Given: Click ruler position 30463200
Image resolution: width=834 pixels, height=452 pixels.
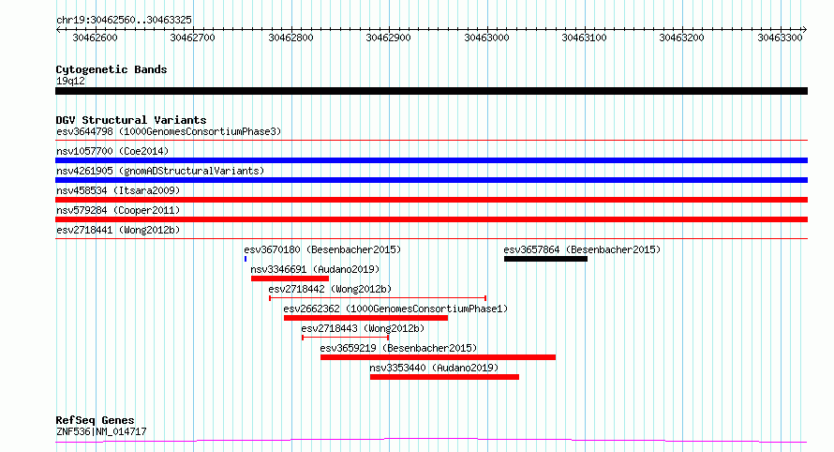Looking at the screenshot, I should 682,38.
